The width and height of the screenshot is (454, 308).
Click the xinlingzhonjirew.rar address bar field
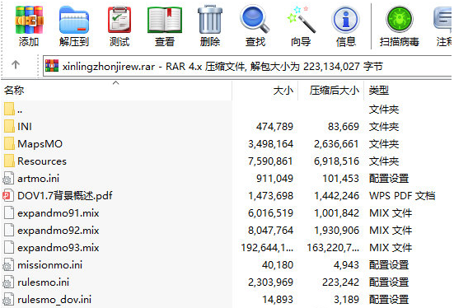click(x=247, y=66)
